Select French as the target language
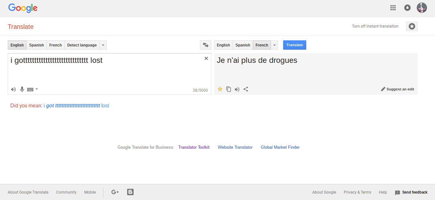The height and width of the screenshot is (200, 435). [x=262, y=45]
